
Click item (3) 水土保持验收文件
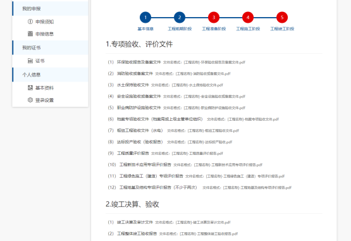(x=133, y=85)
